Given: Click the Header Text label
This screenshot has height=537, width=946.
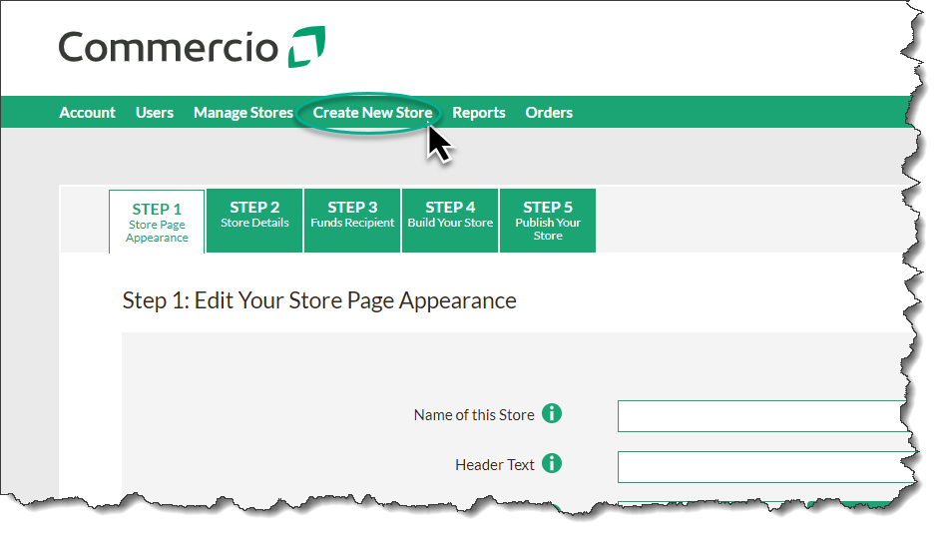Looking at the screenshot, I should 494,464.
